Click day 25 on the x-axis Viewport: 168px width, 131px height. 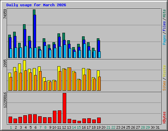tap(128, 127)
